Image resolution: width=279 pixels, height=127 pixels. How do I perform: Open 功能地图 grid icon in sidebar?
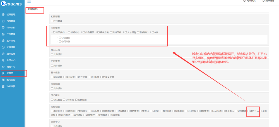[x=3, y=87]
